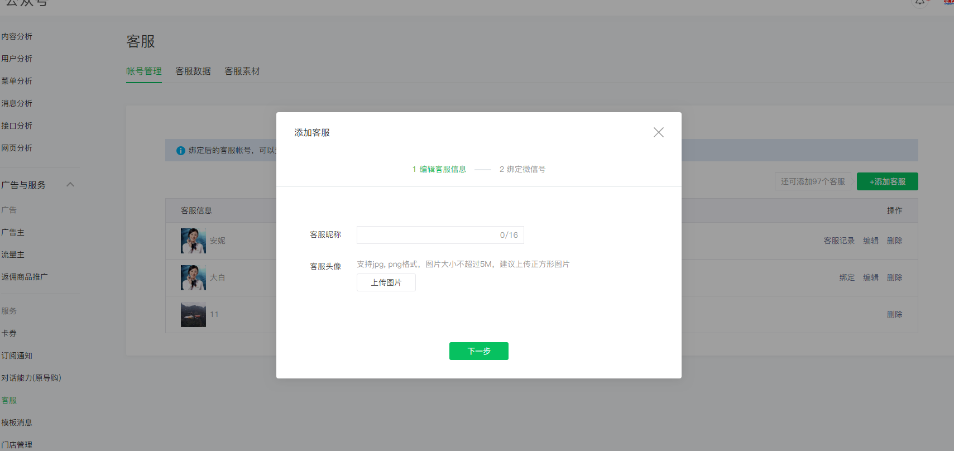Open the 客服素材 tab
This screenshot has width=954, height=451.
pos(242,71)
